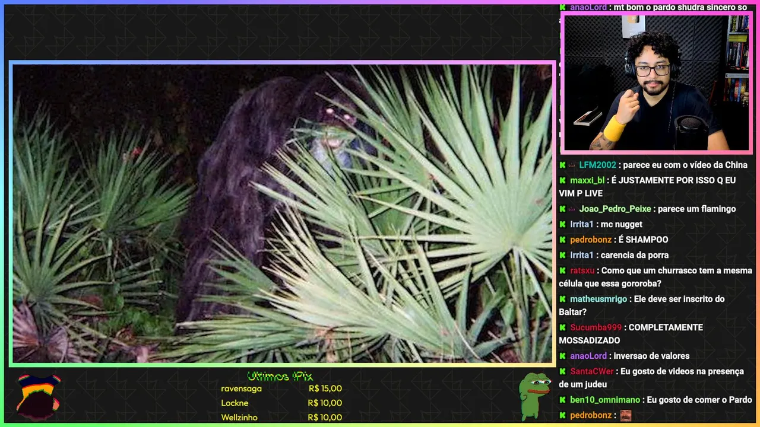Click the Kick badge beside Sucumba999
Image resolution: width=760 pixels, height=427 pixels.
click(562, 327)
